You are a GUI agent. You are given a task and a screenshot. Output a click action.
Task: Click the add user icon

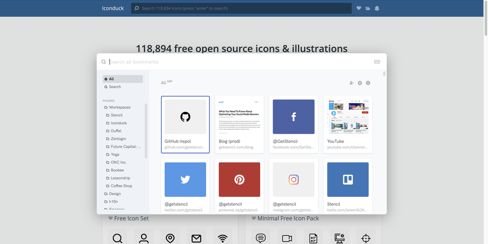[x=352, y=83]
